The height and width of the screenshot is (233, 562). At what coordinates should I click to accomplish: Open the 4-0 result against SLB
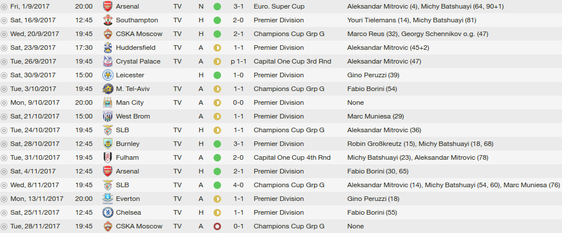[x=238, y=185]
